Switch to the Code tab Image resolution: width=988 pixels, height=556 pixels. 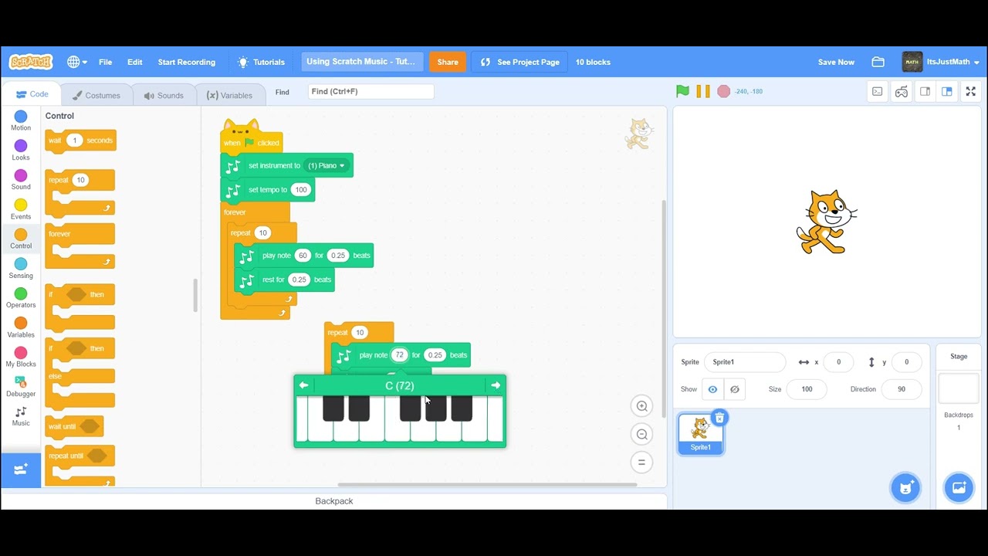[32, 94]
